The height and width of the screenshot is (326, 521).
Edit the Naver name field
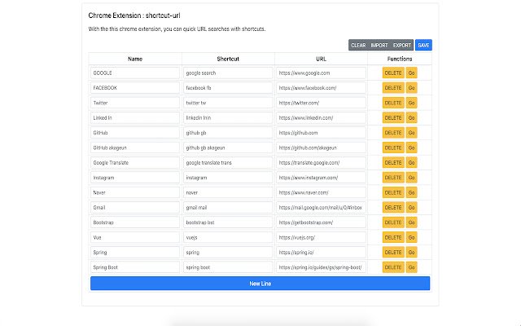tap(135, 192)
